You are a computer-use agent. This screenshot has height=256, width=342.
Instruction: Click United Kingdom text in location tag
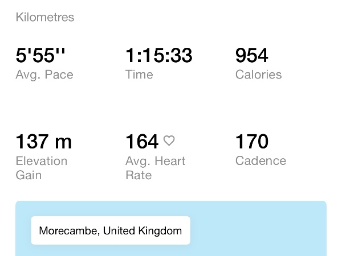coord(142,231)
